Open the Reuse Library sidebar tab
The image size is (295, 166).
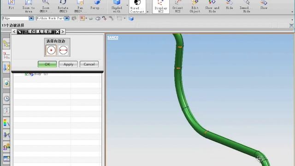pyautogui.click(x=6, y=67)
